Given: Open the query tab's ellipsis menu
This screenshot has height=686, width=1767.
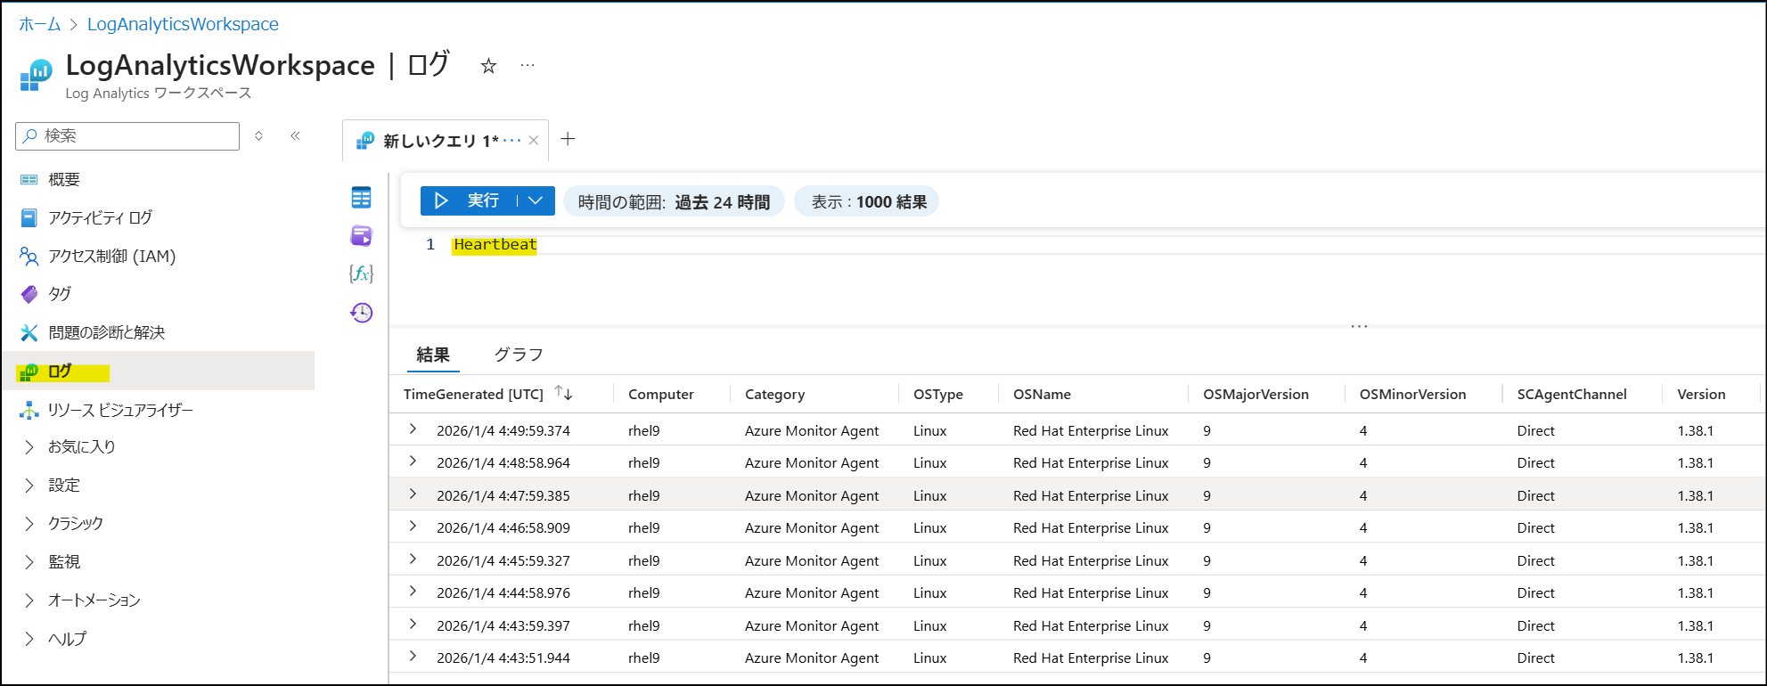Looking at the screenshot, I should pos(511,140).
